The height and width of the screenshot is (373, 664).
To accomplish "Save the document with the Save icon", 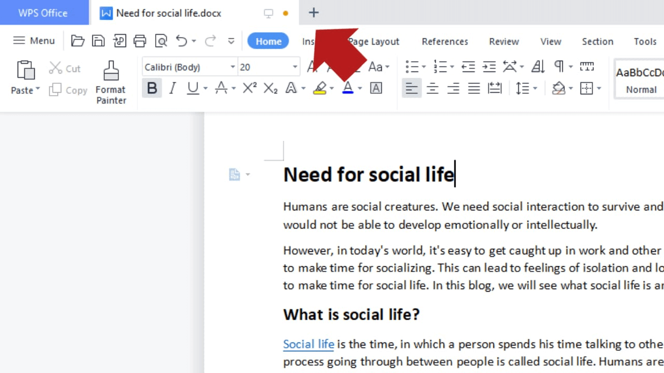I will coord(98,40).
